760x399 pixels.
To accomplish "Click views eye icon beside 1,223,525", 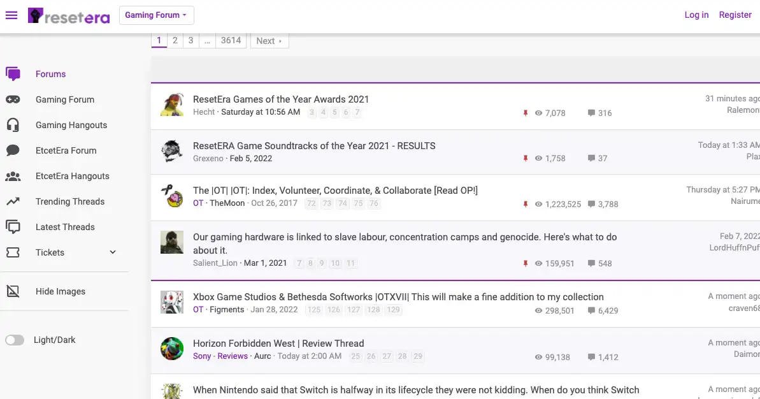I will 538,204.
